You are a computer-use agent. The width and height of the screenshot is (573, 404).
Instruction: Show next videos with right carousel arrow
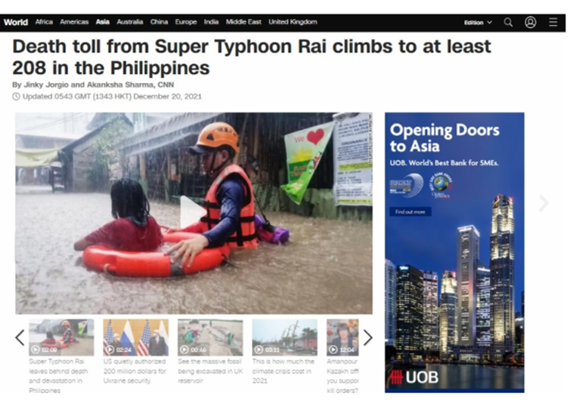tap(367, 338)
